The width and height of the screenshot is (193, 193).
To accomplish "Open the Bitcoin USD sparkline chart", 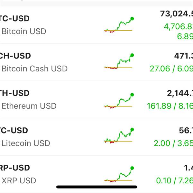I will (x=119, y=25).
